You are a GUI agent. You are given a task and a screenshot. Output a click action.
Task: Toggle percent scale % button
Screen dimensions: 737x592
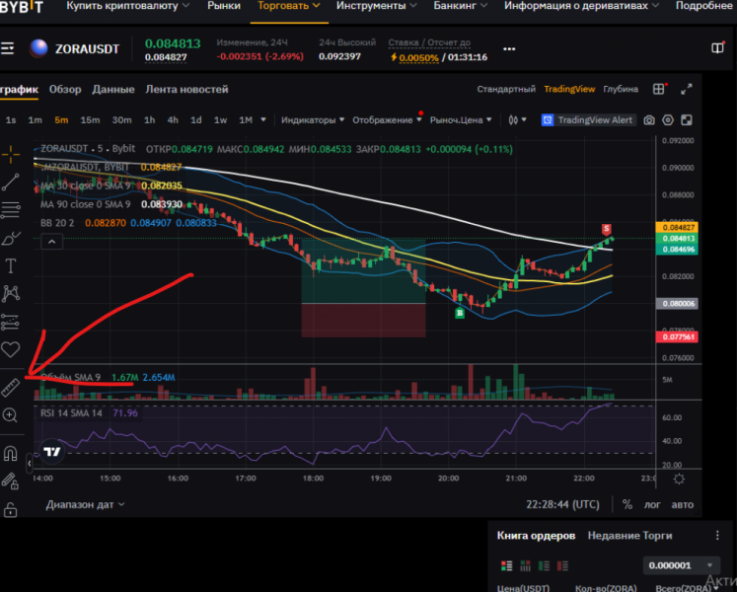click(x=627, y=504)
